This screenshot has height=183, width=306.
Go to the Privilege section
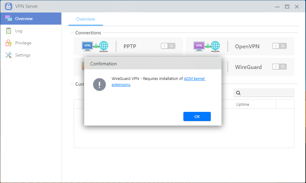(x=31, y=43)
